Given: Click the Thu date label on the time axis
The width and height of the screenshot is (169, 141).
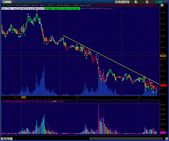Looking at the screenshot, I should tap(139, 98).
